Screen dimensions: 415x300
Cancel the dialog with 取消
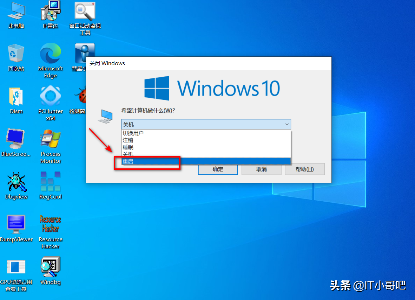tap(261, 169)
